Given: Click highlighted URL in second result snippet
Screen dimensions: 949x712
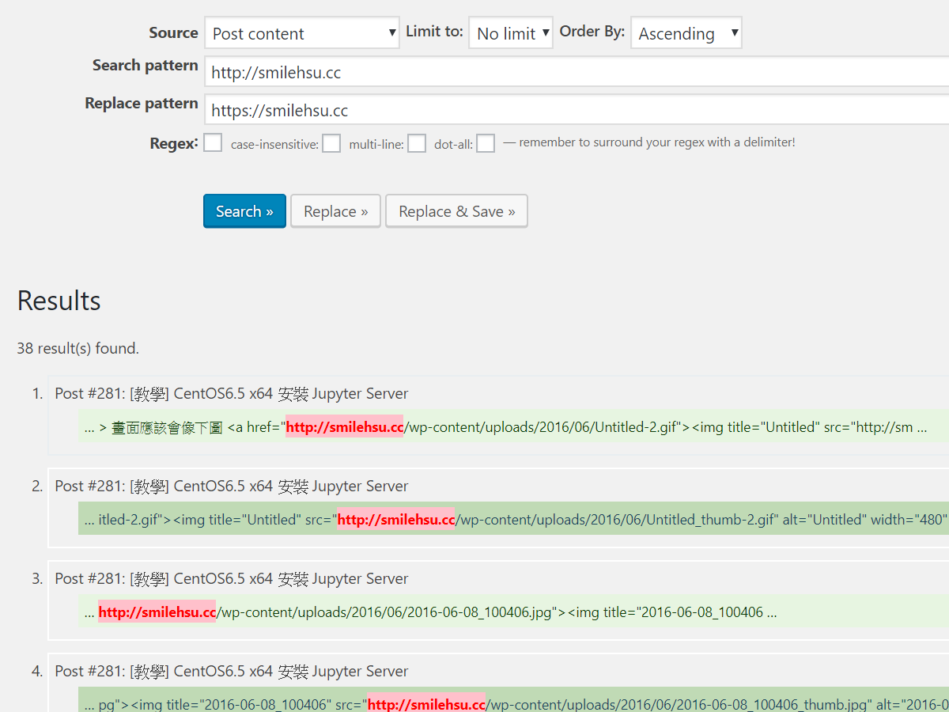Looking at the screenshot, I should pos(395,520).
